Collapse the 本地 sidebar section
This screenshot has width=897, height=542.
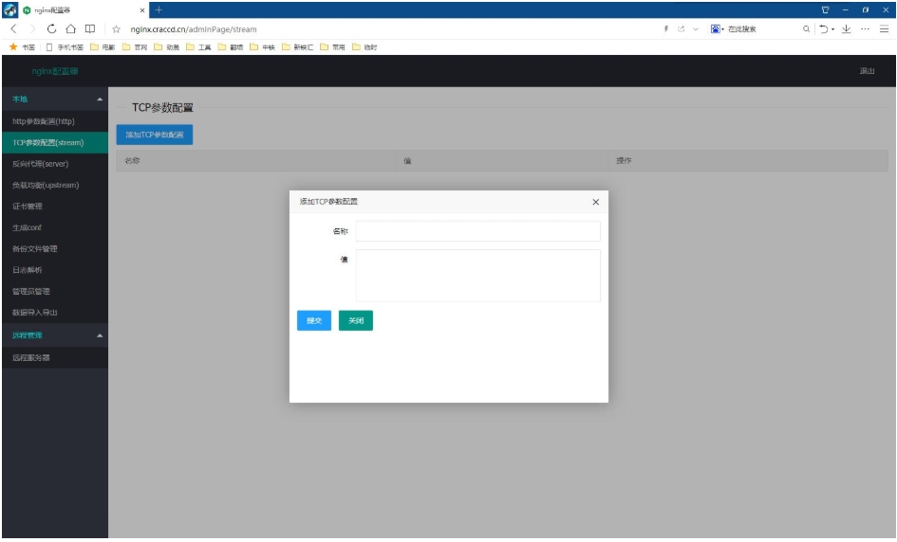(x=100, y=99)
